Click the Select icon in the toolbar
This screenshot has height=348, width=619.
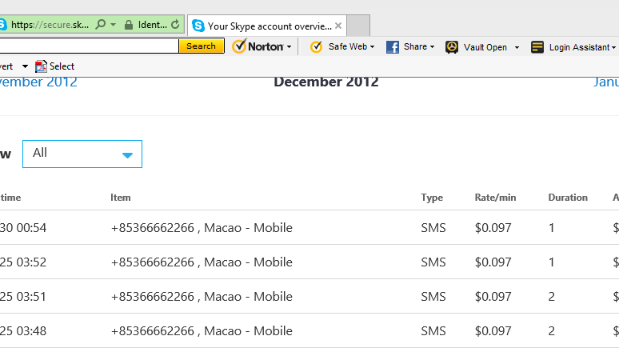tap(42, 66)
